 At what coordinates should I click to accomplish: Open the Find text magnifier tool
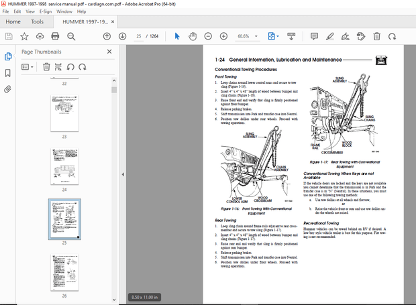[71, 36]
